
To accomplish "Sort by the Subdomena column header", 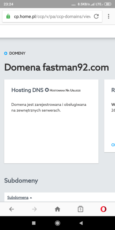I will pos(18,198).
